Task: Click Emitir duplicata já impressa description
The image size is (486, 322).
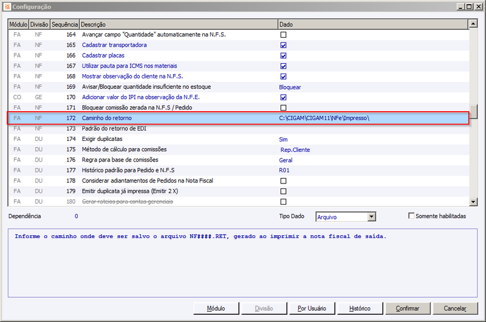Action: pos(130,191)
